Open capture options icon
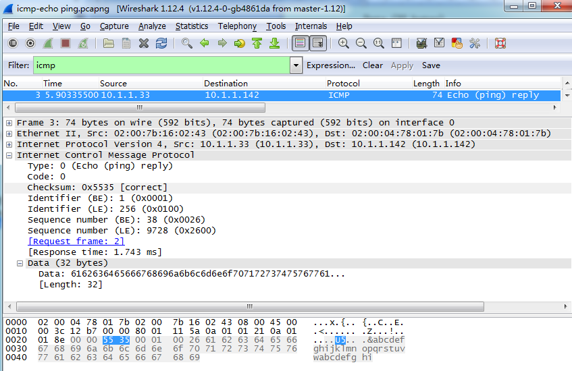 pyautogui.click(x=30, y=43)
